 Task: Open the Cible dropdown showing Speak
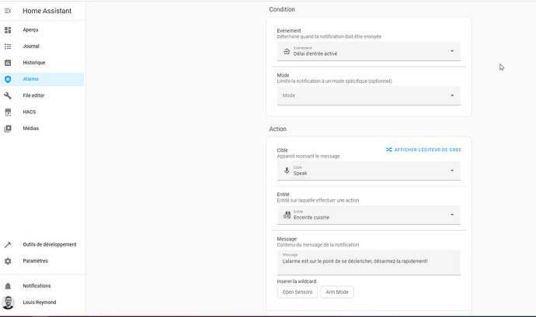[x=368, y=171]
